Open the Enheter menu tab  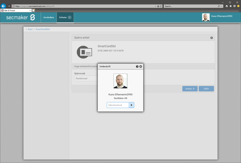[65, 17]
